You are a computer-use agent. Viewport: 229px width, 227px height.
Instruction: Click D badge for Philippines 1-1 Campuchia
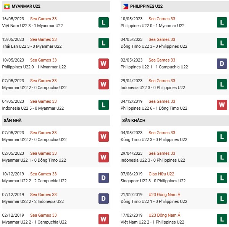tap(221, 63)
